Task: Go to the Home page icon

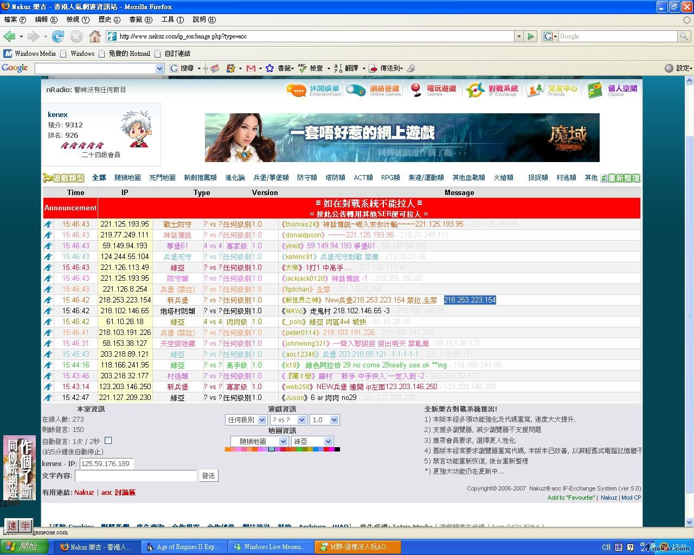Action: click(95, 36)
